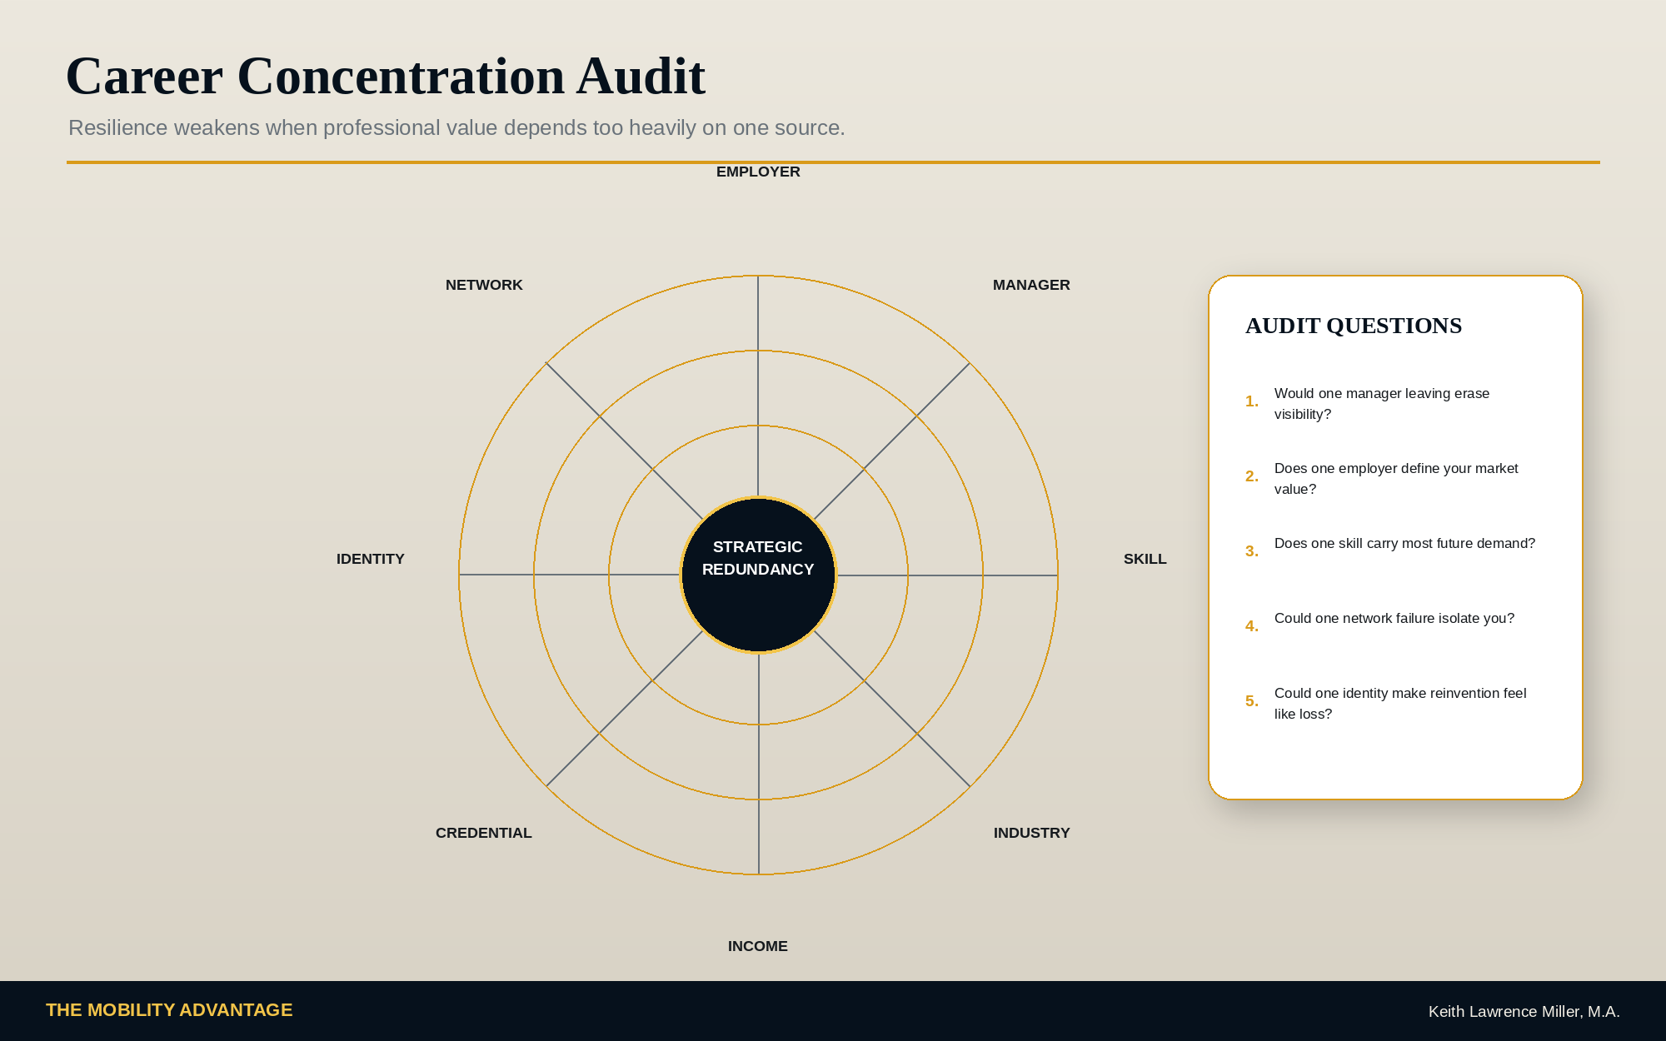Click the EMPLOYER label on the wheel
Screen dimensions: 1666x1041
coord(758,172)
